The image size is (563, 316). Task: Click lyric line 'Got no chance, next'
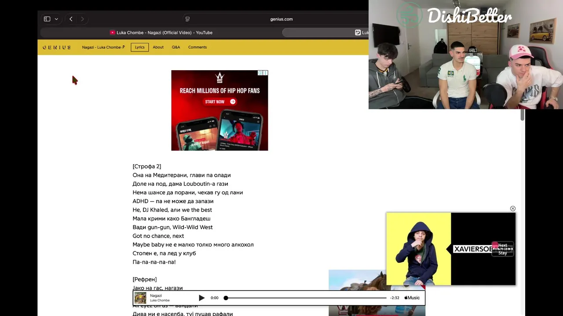158,236
